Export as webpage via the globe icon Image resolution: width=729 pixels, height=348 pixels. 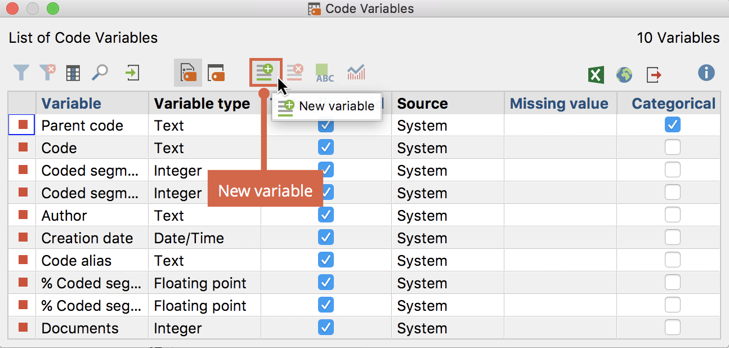click(624, 74)
